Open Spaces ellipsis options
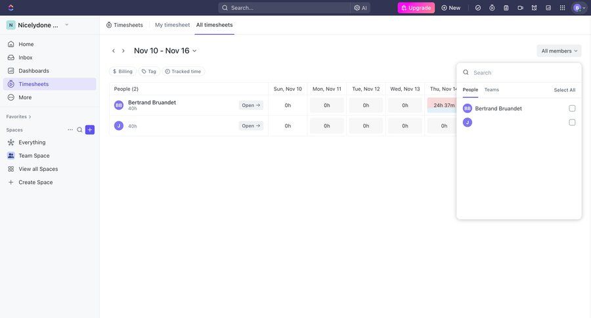The width and height of the screenshot is (591, 318). click(x=70, y=130)
